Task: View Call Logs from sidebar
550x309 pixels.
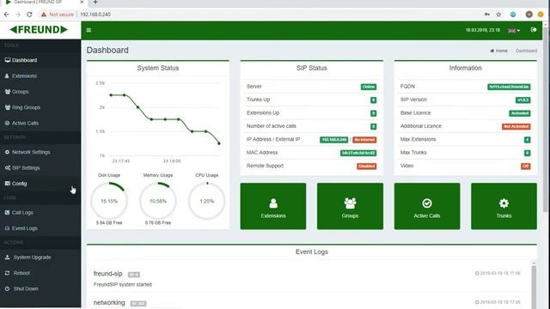Action: click(x=40, y=213)
